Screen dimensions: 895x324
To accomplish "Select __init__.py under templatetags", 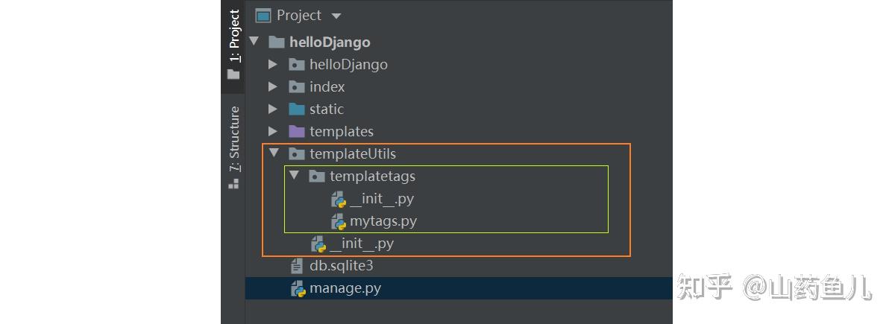I will 382,199.
